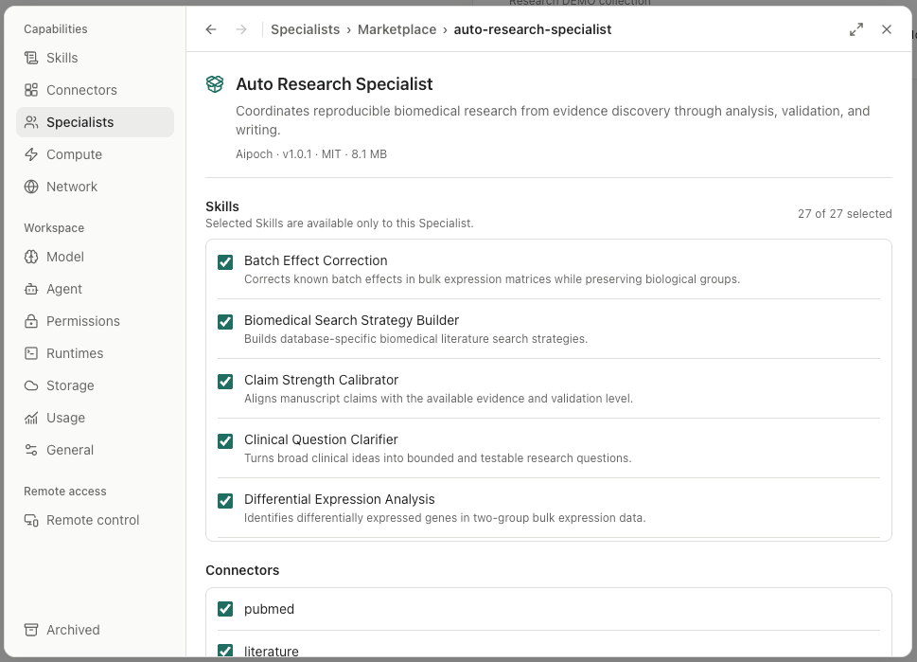Click the auto-research-specialist breadcrumb
917x662 pixels.
533,29
